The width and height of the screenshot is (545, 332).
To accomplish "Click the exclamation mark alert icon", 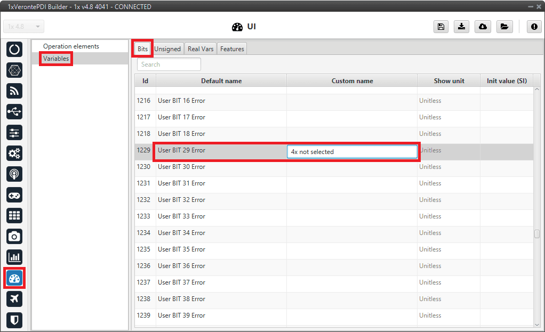I will (x=534, y=27).
